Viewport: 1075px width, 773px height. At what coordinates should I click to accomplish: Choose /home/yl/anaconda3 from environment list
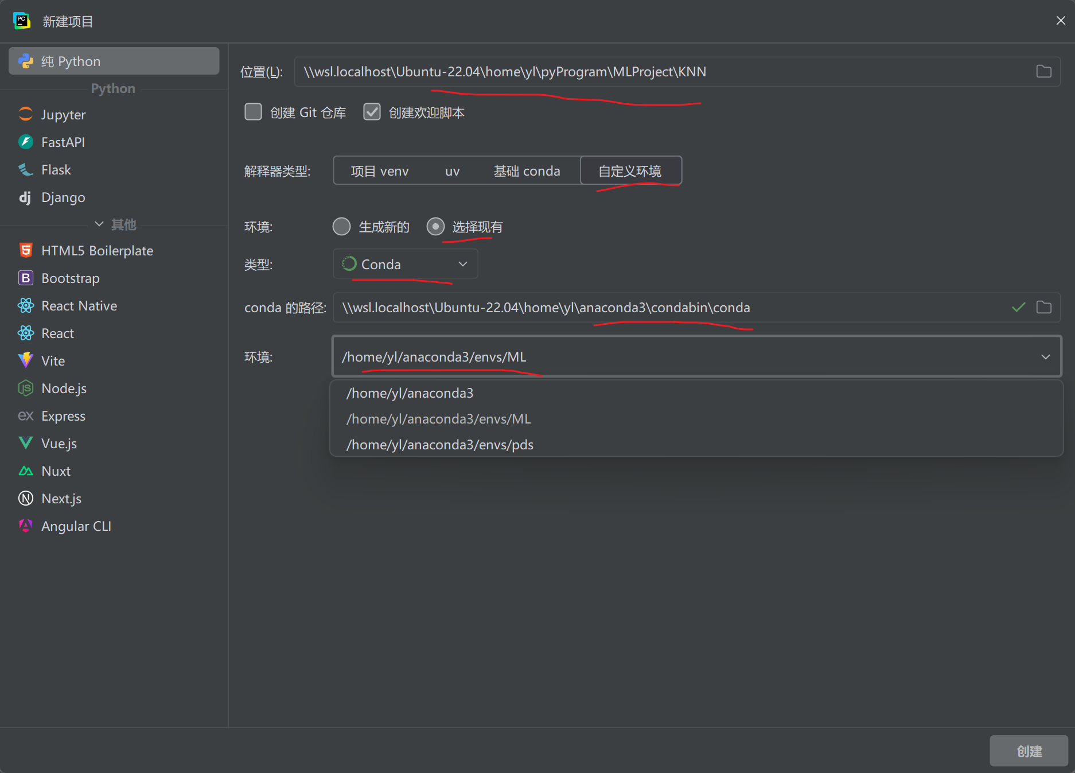[x=696, y=393]
